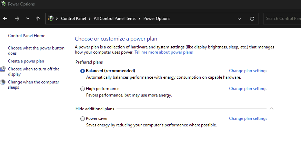Click the moon icon beside computer sleeps
Viewport: 301px width, 147px height.
point(3,82)
